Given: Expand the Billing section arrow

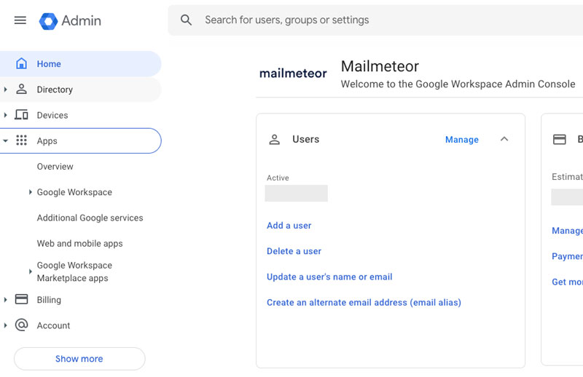Looking at the screenshot, I should click(x=5, y=300).
